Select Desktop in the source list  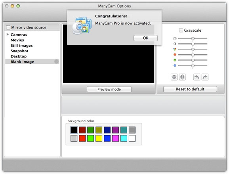(x=19, y=56)
